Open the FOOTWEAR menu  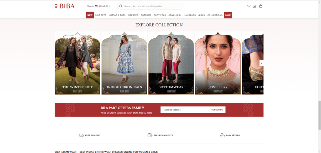[x=160, y=15]
